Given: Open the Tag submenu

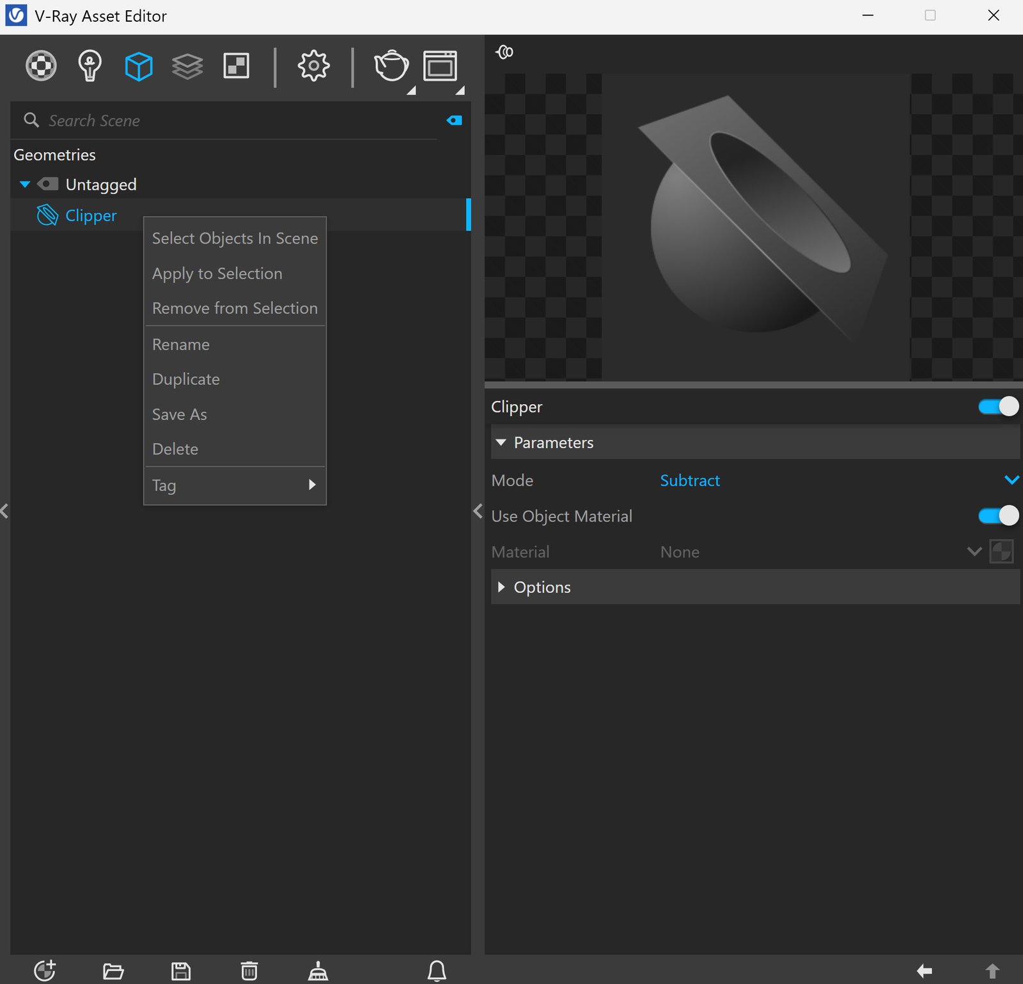Looking at the screenshot, I should click(x=235, y=485).
